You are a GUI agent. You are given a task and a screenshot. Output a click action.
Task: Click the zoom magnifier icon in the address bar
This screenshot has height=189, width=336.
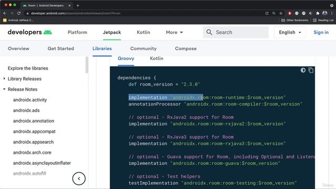point(274,13)
